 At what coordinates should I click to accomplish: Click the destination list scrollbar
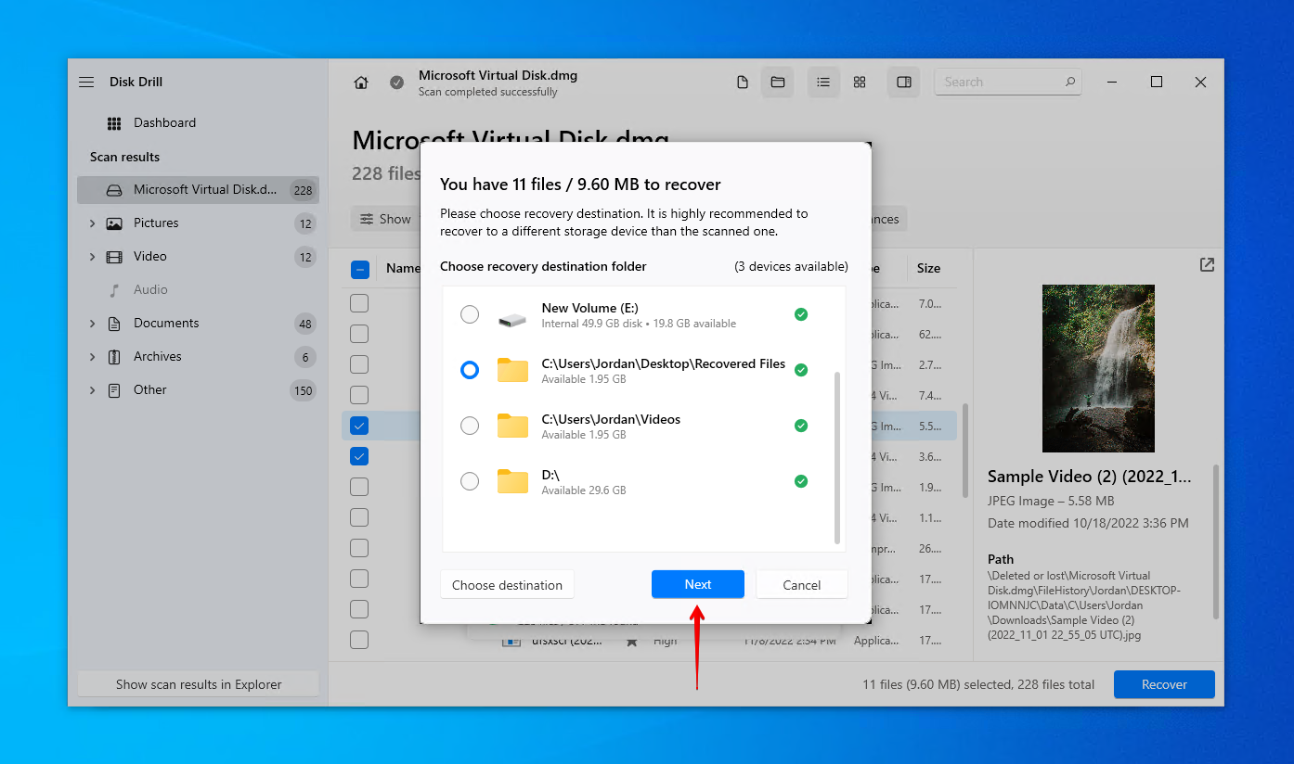tap(838, 458)
